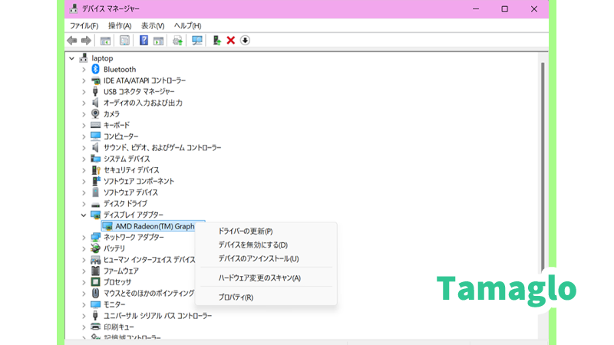Collapse the laptop root node
Screen dimensions: 614x345
point(72,58)
